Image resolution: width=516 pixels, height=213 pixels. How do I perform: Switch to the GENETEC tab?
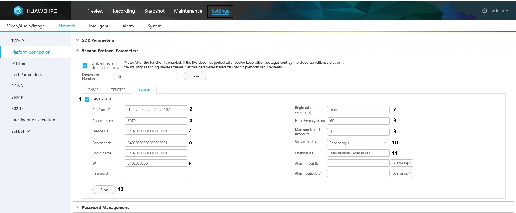[x=118, y=90]
